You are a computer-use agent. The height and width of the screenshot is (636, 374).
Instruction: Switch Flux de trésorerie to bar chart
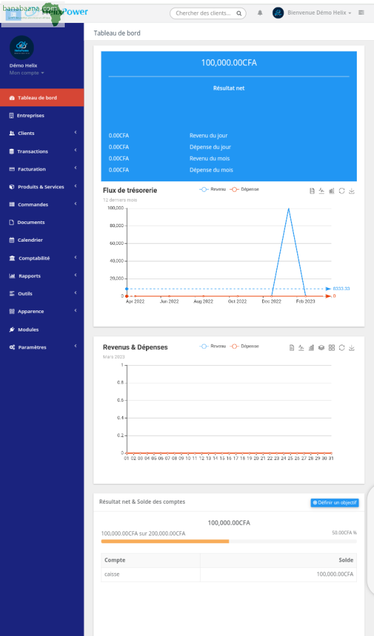coord(331,191)
